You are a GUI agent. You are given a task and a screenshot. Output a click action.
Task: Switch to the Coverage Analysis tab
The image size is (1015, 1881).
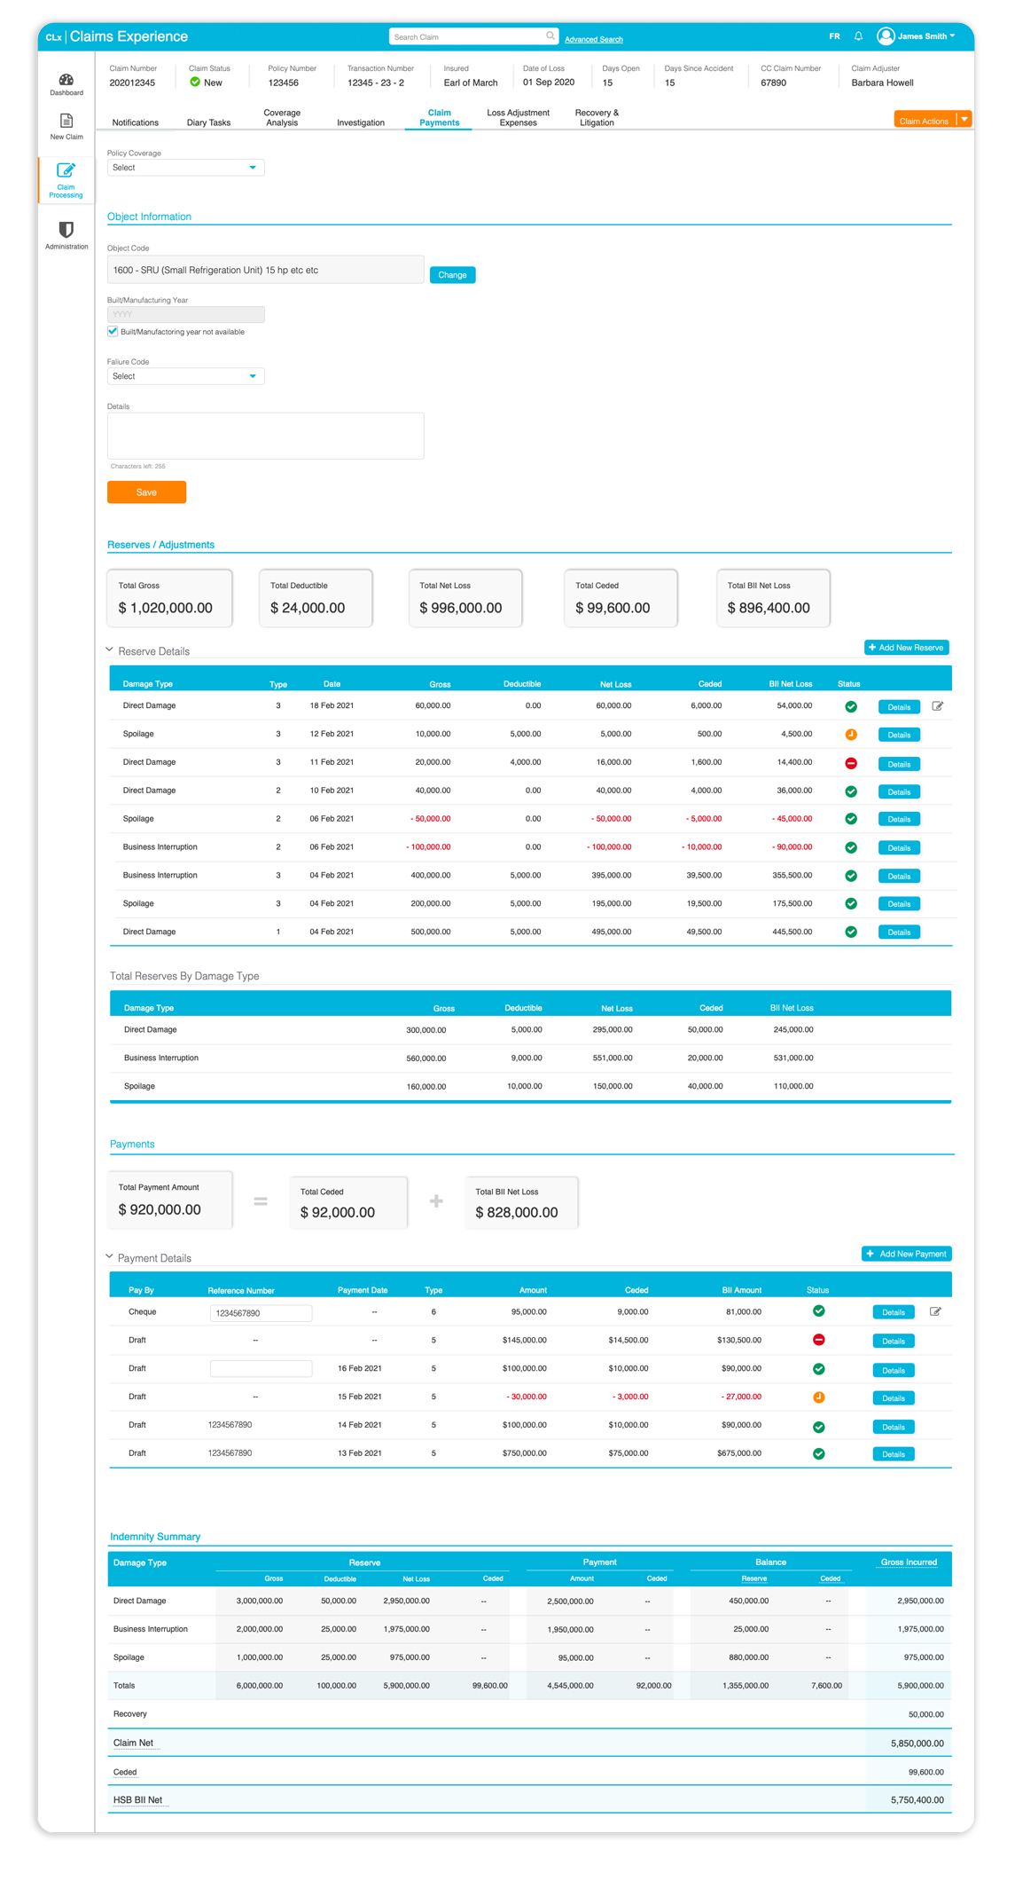(282, 118)
